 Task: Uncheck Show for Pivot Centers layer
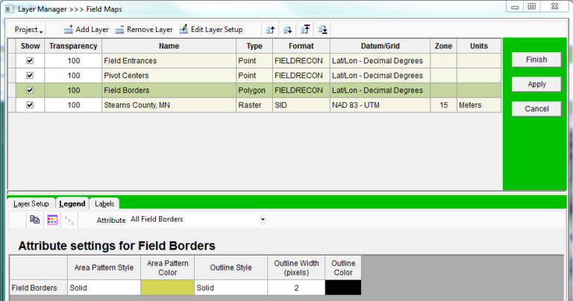[x=30, y=75]
